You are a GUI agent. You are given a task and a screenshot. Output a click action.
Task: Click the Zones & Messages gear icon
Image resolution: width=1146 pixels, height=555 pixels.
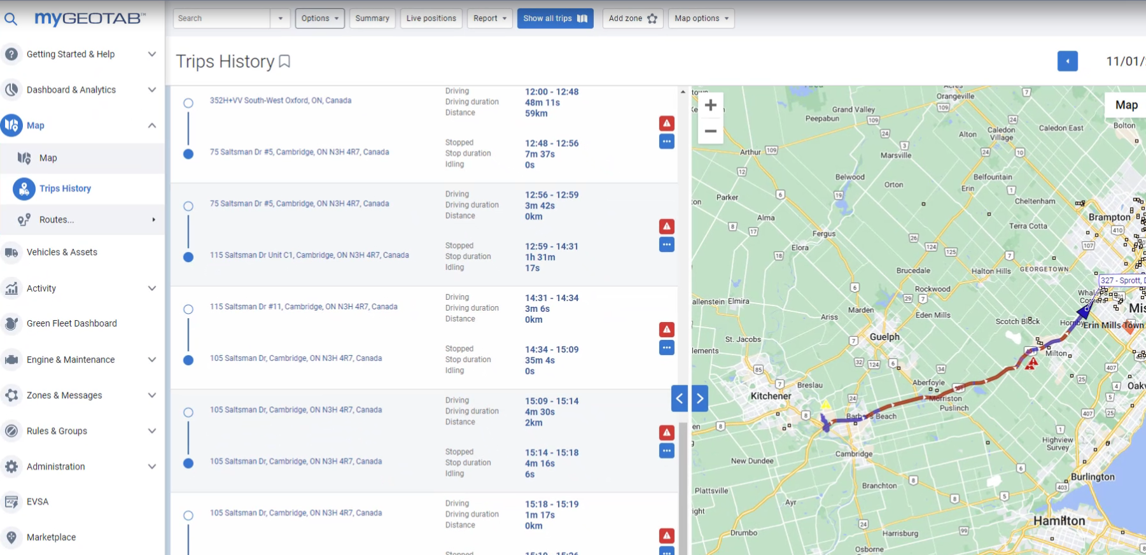click(x=11, y=395)
